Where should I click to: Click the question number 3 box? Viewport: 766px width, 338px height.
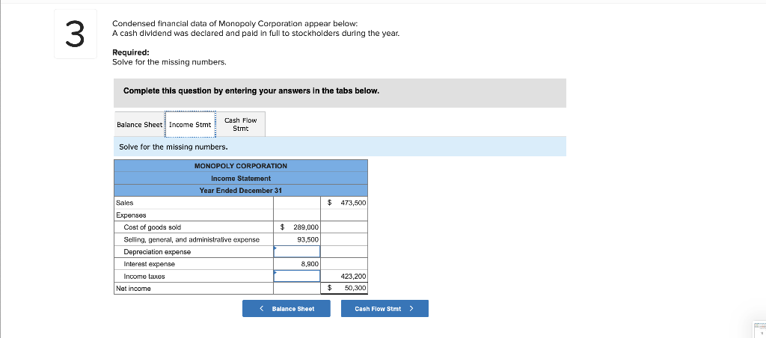point(76,34)
